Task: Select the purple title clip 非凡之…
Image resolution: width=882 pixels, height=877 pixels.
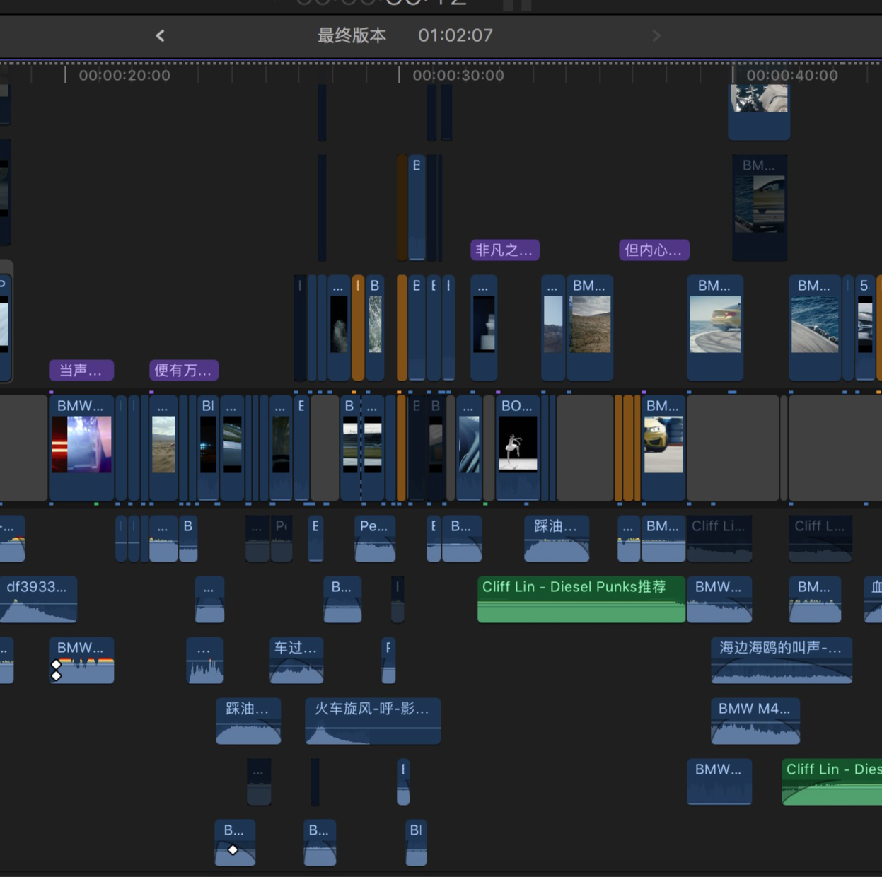Action: (x=505, y=250)
